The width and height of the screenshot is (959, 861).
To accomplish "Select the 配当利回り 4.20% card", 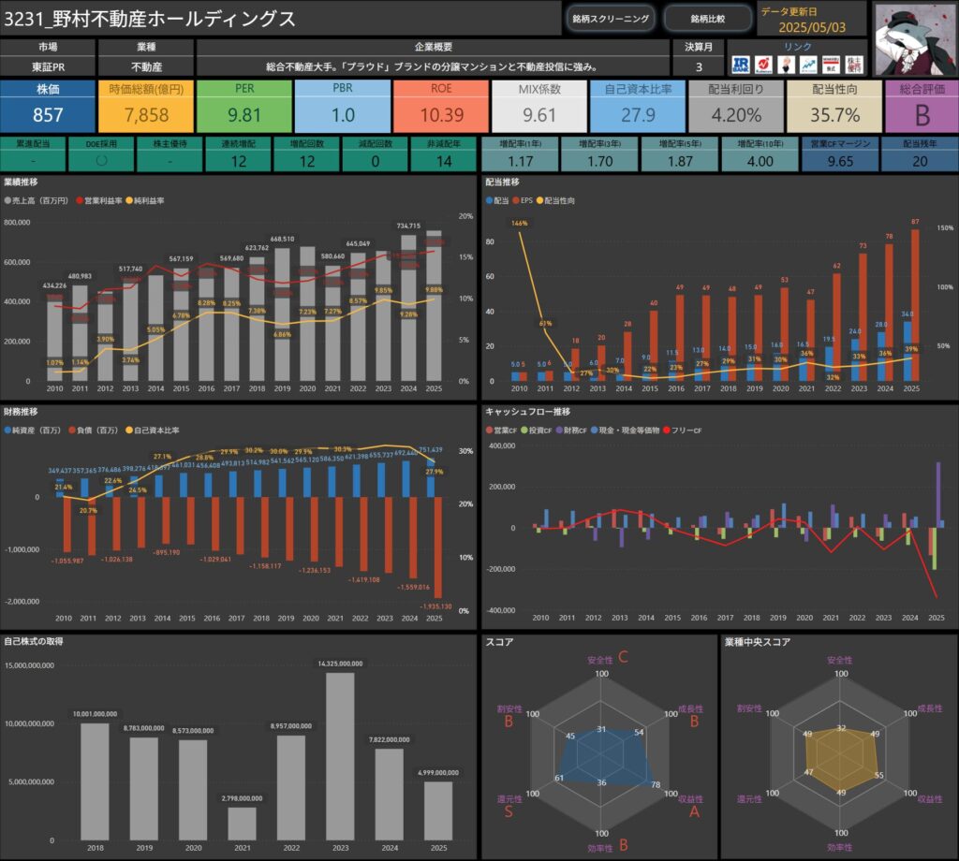I will [x=736, y=107].
